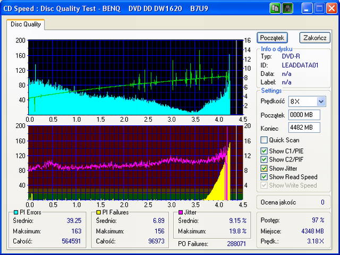Start the scan with Początek button

point(272,38)
